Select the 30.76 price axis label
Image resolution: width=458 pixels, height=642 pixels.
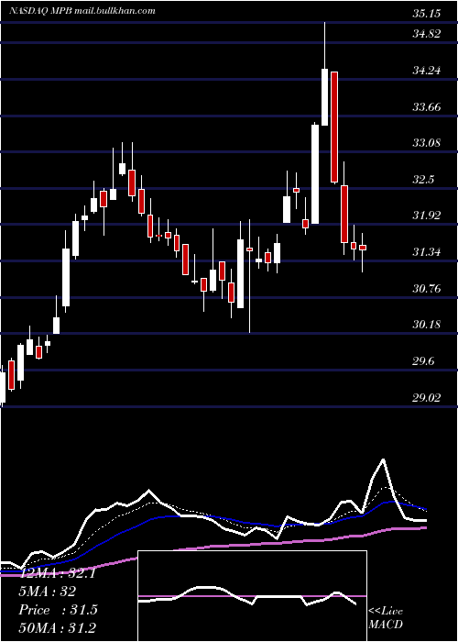[x=427, y=289]
